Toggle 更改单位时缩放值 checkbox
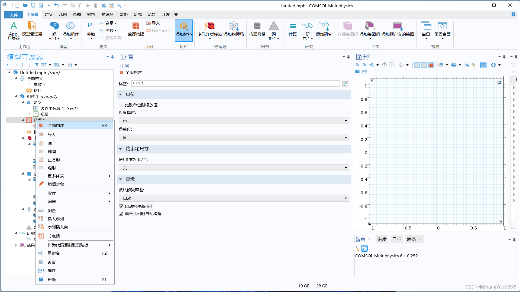The height and width of the screenshot is (292, 520). coord(121,105)
